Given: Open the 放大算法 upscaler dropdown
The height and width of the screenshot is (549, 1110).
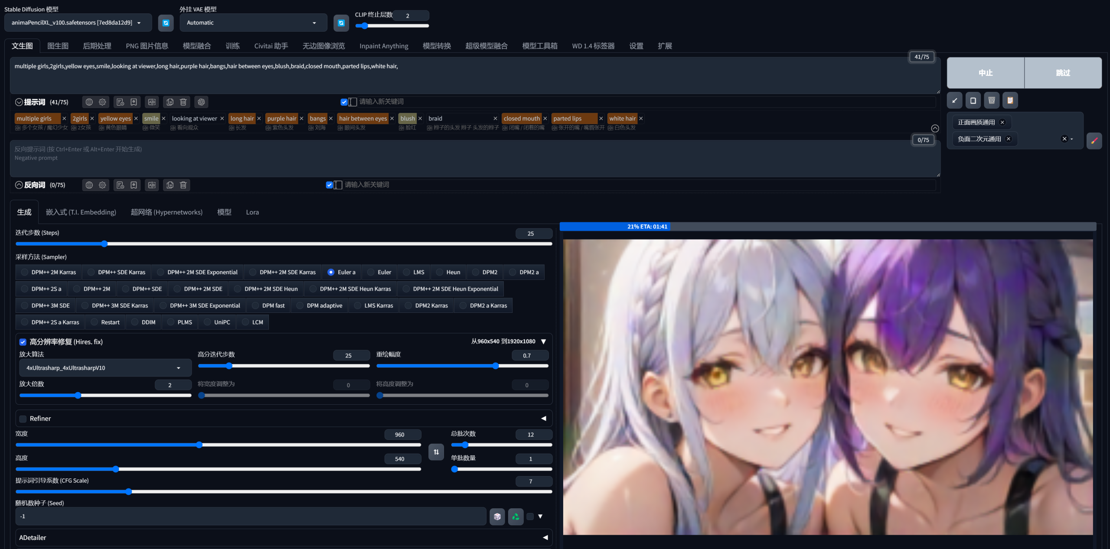Looking at the screenshot, I should pos(105,368).
